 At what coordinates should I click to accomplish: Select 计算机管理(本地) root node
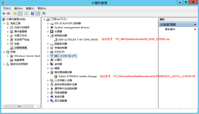(x=16, y=19)
